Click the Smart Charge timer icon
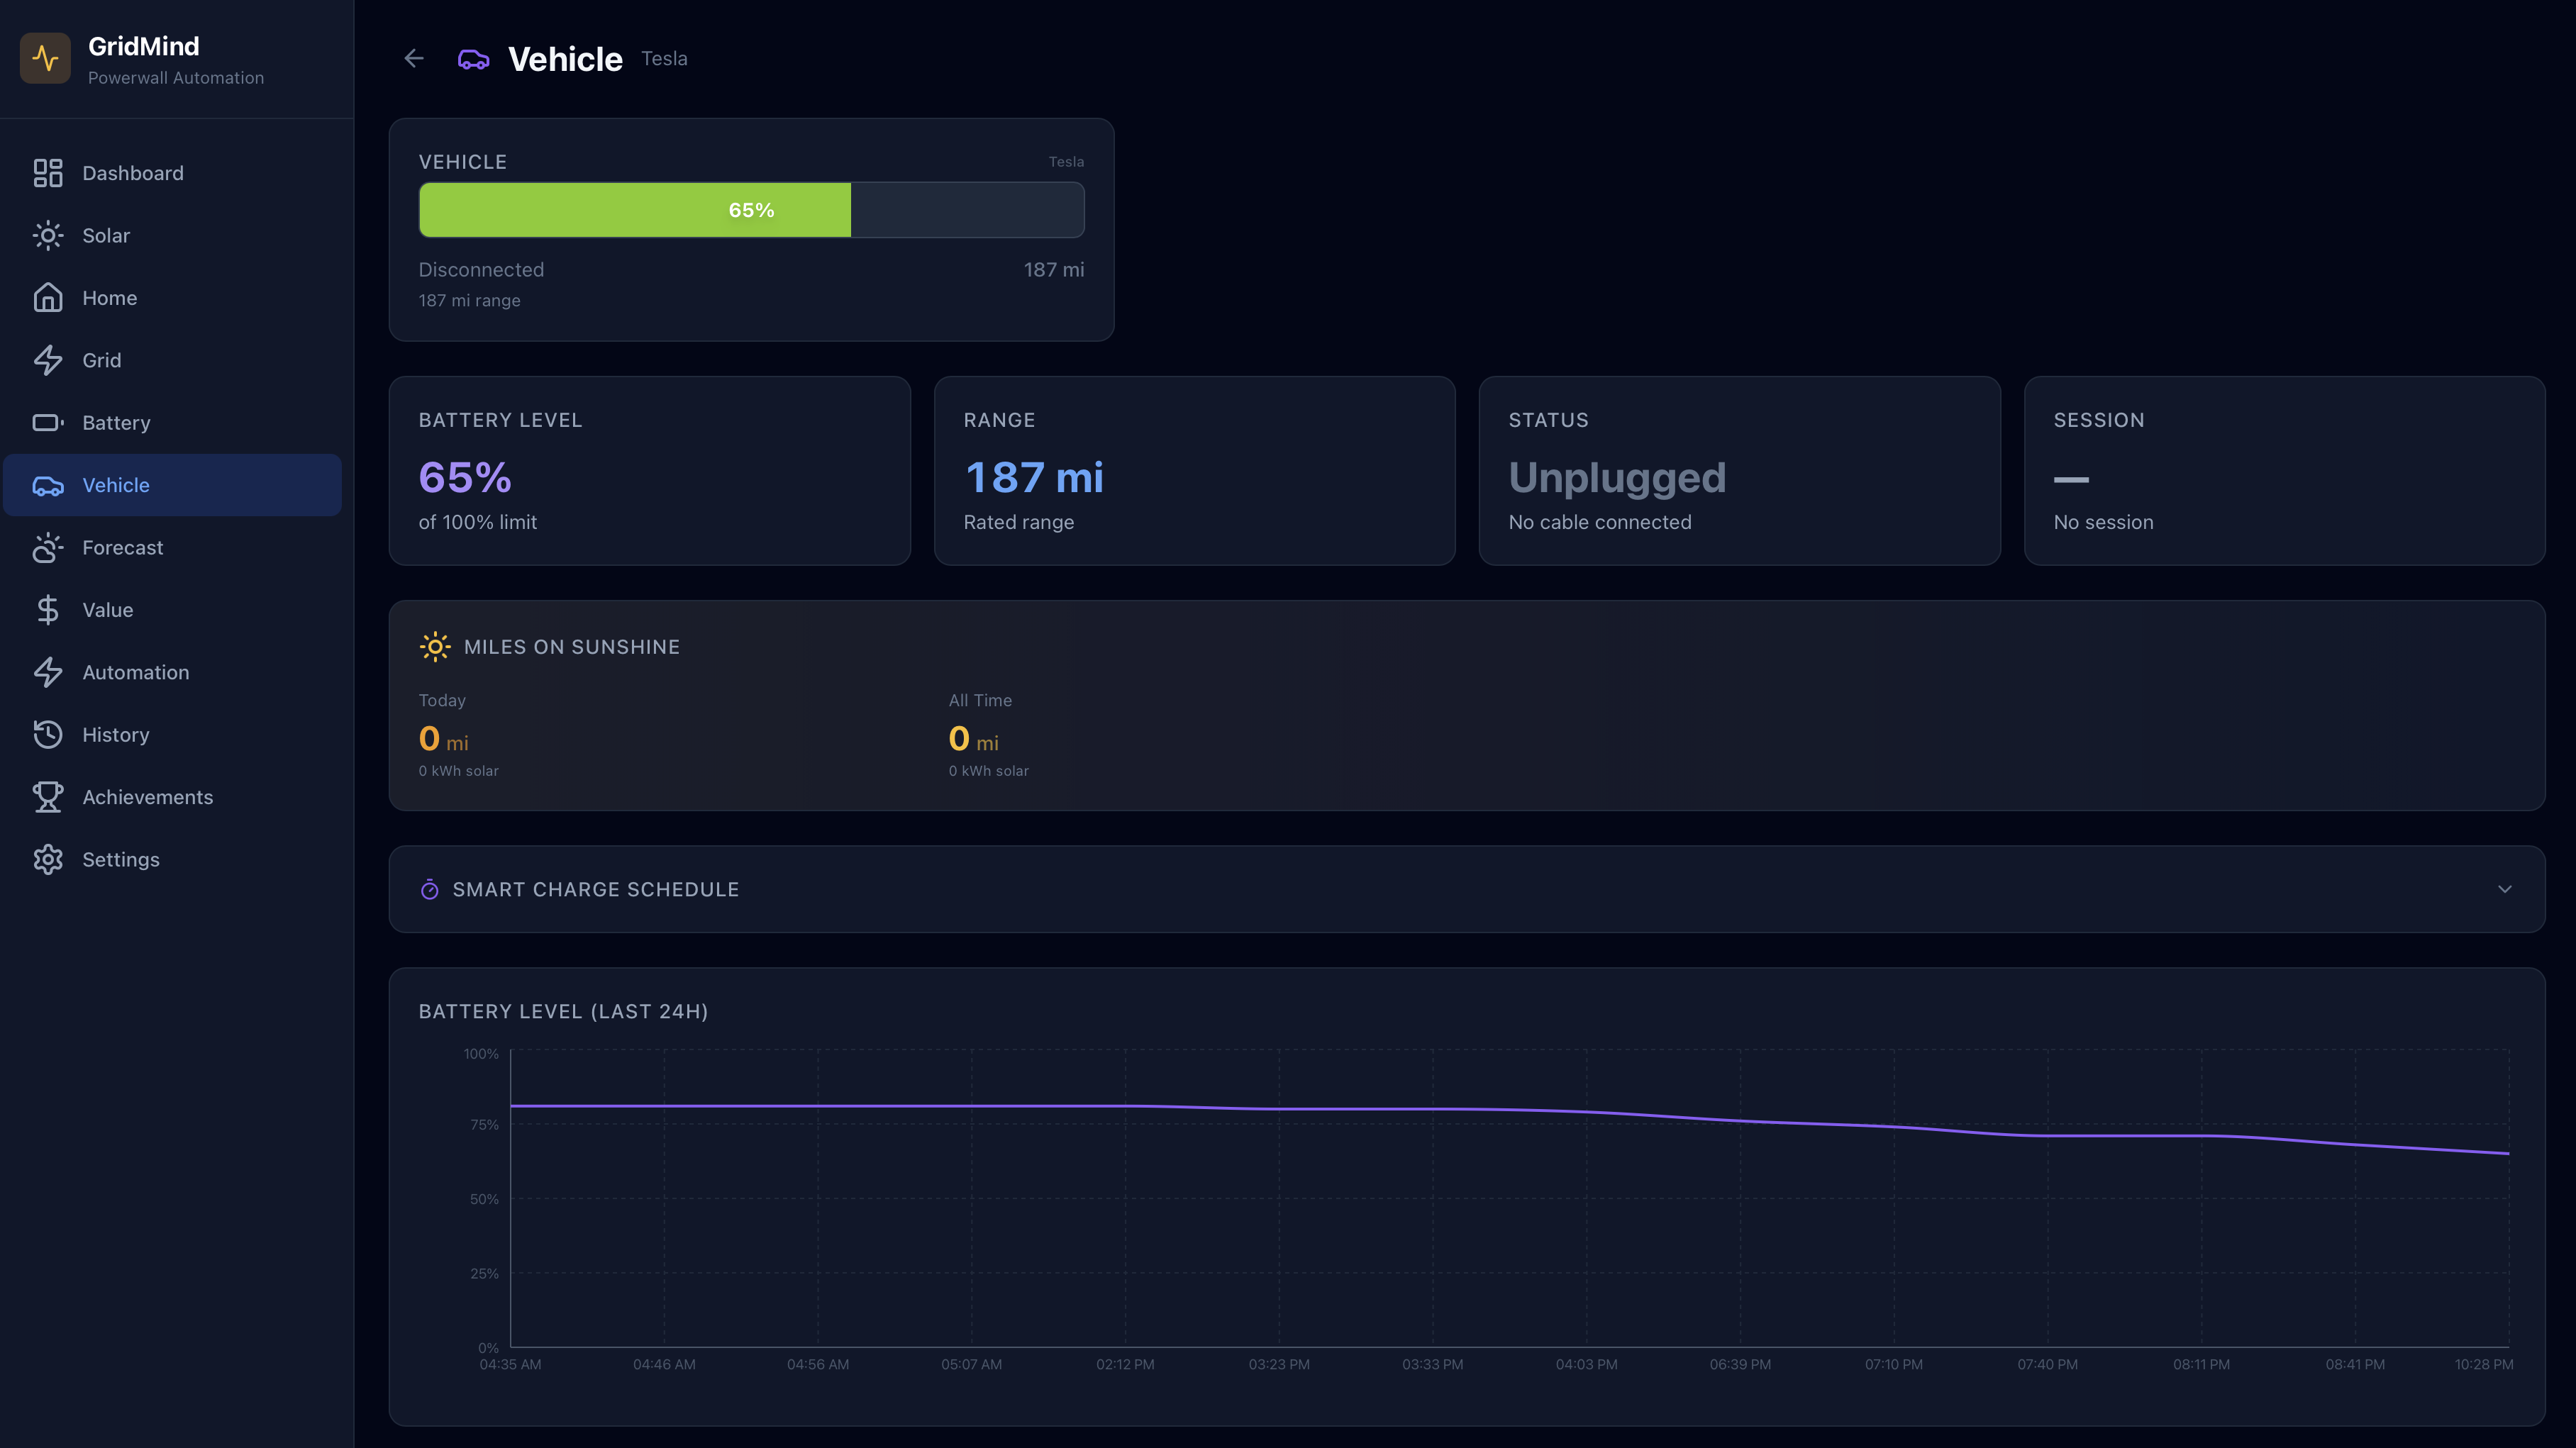Screen dimensions: 2576x1448 pos(429,889)
